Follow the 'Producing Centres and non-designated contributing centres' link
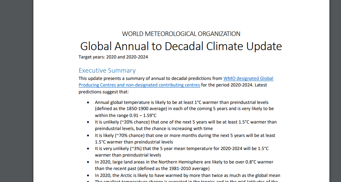This screenshot has width=341, height=182. [139, 85]
